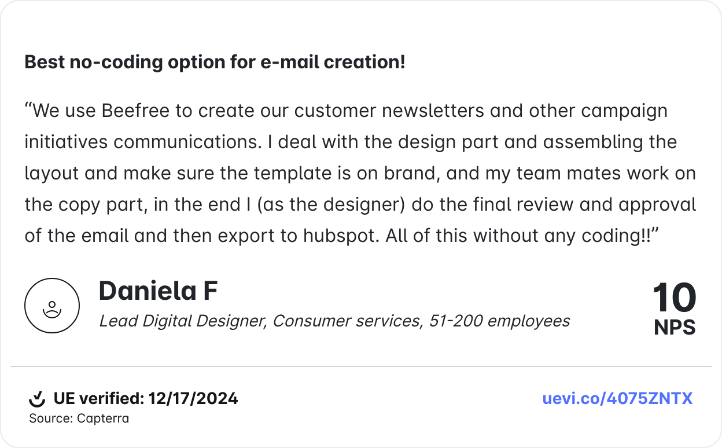Click the "UE verified" label text
Screen dimensions: 722x448
pos(98,399)
